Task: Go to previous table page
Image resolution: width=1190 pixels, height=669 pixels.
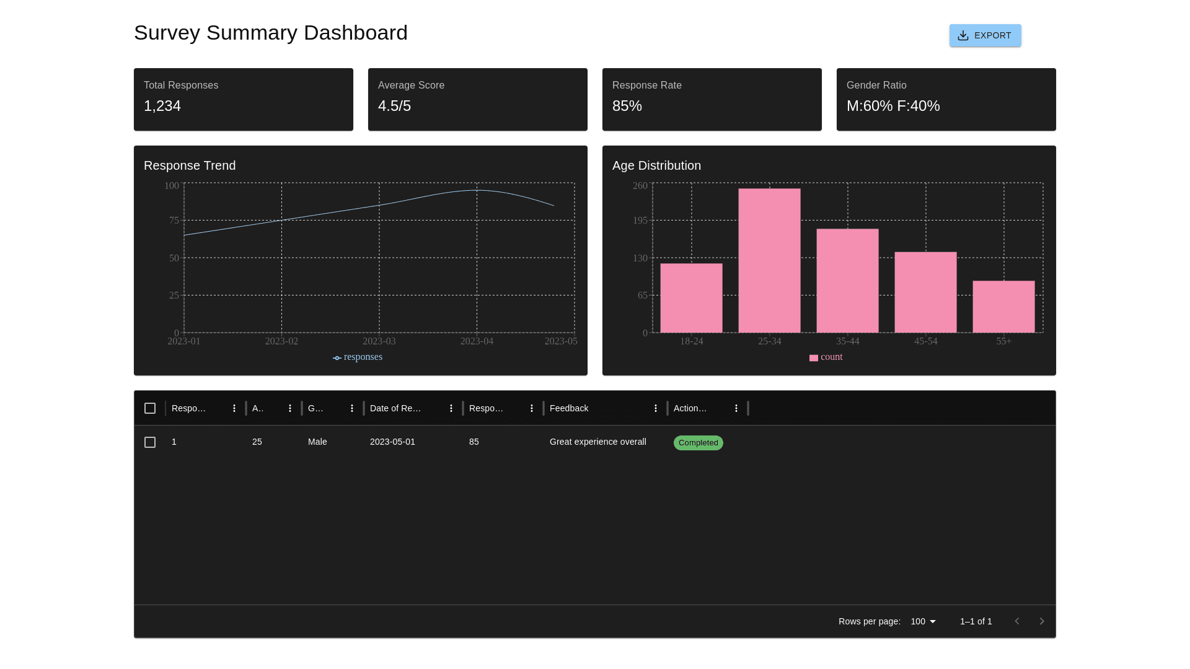Action: [1016, 621]
